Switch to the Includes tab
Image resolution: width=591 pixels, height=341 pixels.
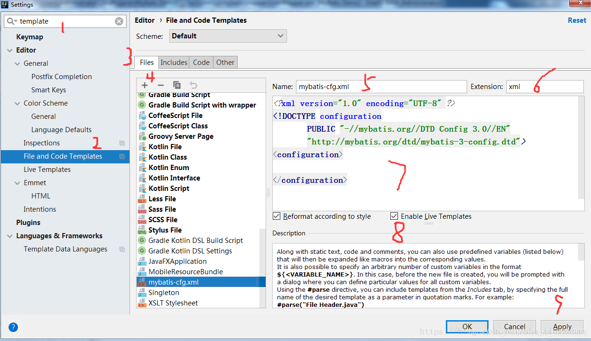(x=174, y=62)
